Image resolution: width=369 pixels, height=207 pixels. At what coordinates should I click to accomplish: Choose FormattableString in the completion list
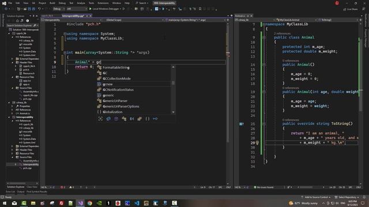tap(134, 67)
